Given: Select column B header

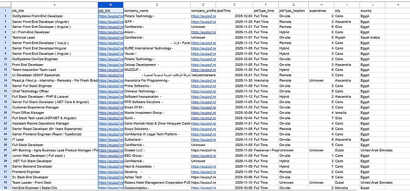Looking at the screenshot, I should [x=111, y=5].
